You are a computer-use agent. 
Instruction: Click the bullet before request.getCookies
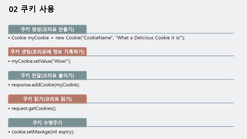coord(9,109)
